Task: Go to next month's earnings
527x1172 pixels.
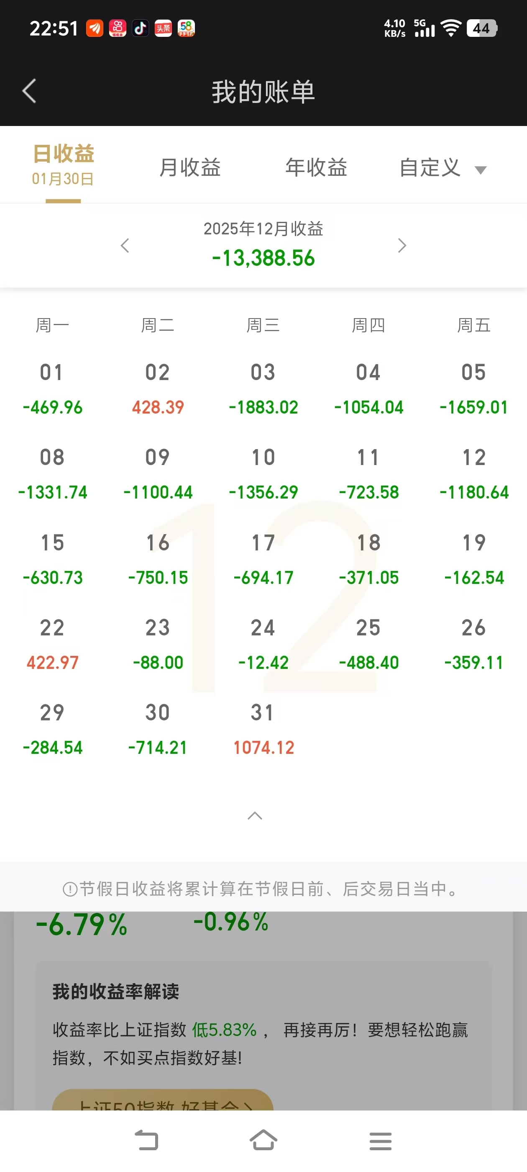Action: click(x=402, y=246)
